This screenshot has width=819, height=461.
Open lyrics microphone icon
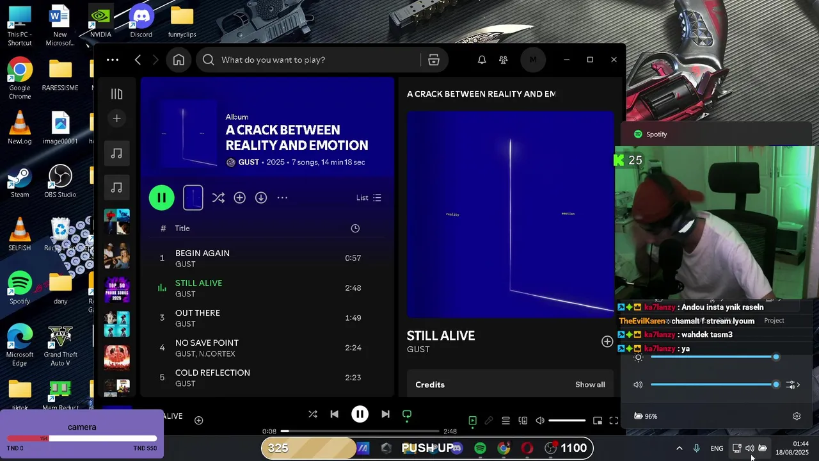click(x=489, y=421)
